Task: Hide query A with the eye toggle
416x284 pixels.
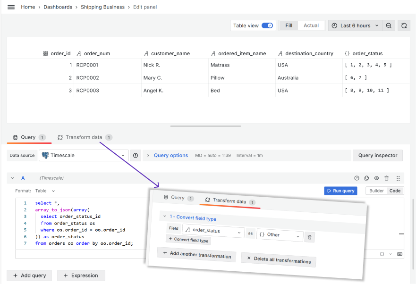Action: click(x=376, y=178)
